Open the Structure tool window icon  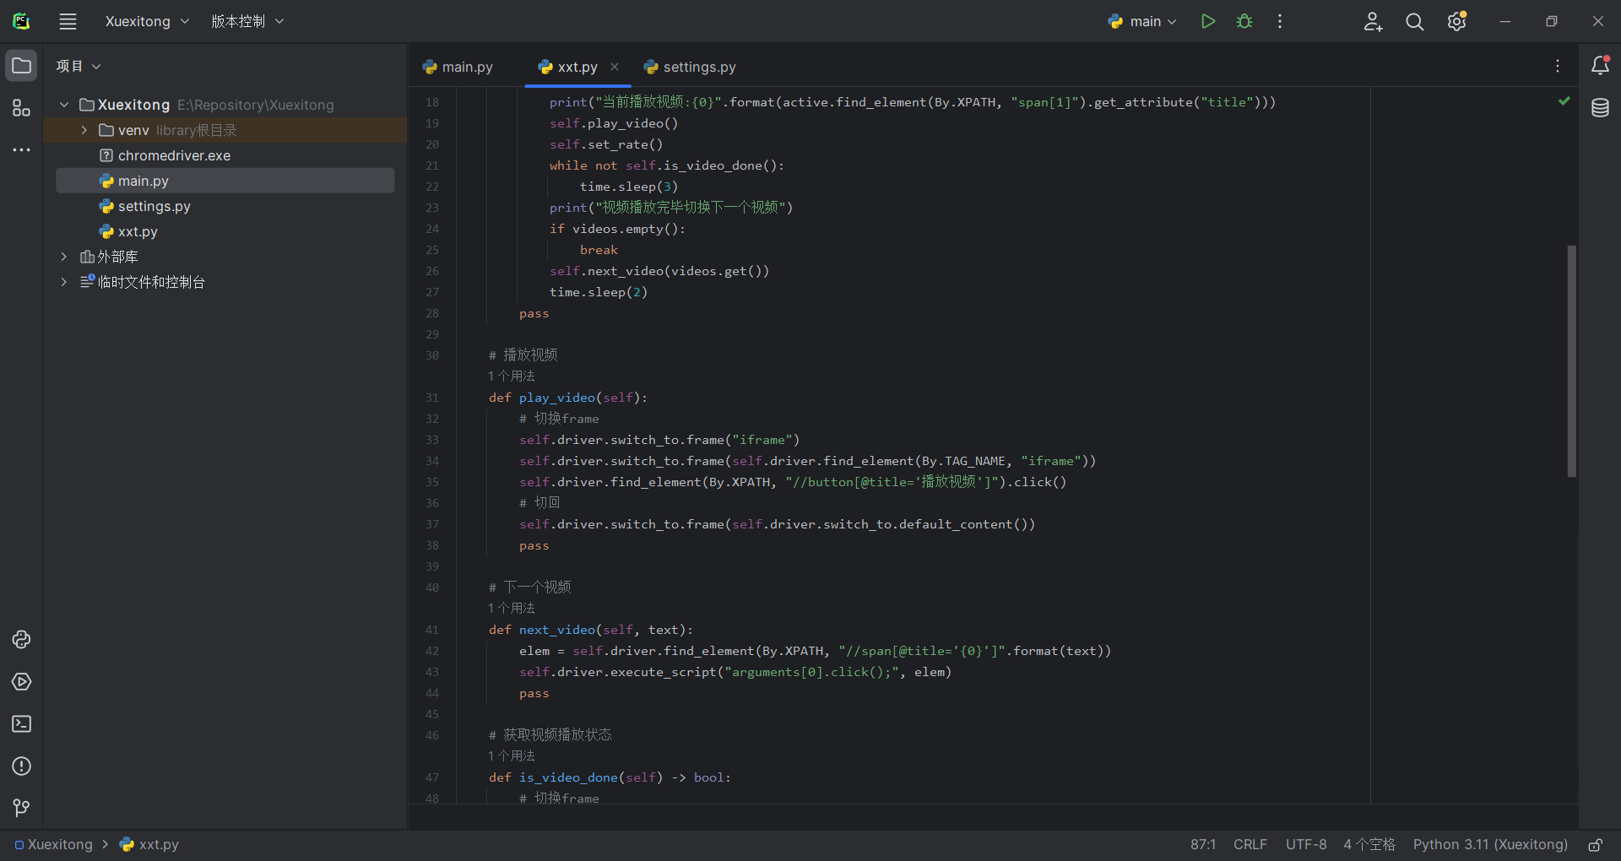coord(21,108)
